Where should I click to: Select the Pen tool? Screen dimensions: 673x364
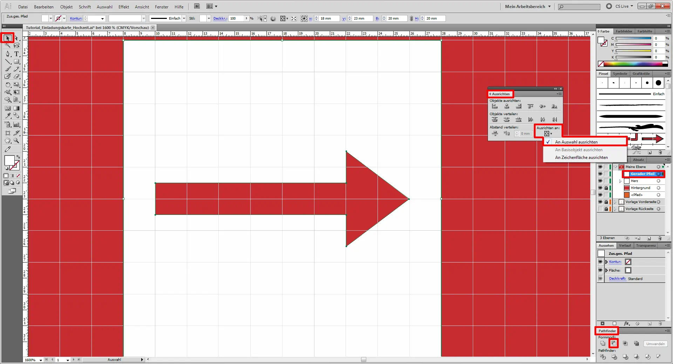[8, 54]
